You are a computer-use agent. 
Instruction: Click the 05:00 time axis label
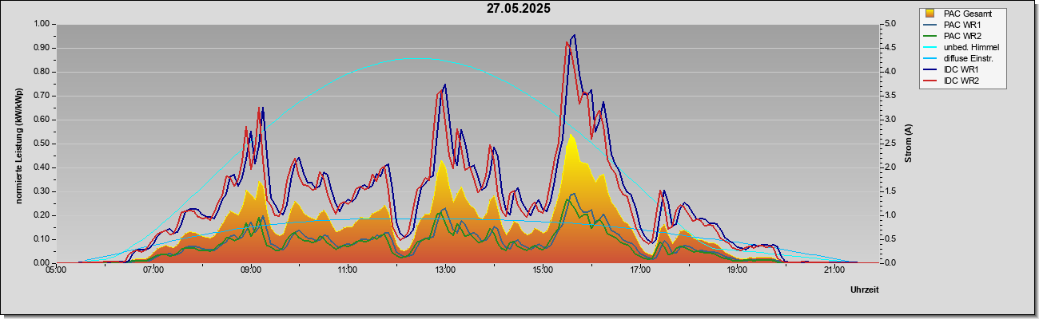(56, 270)
